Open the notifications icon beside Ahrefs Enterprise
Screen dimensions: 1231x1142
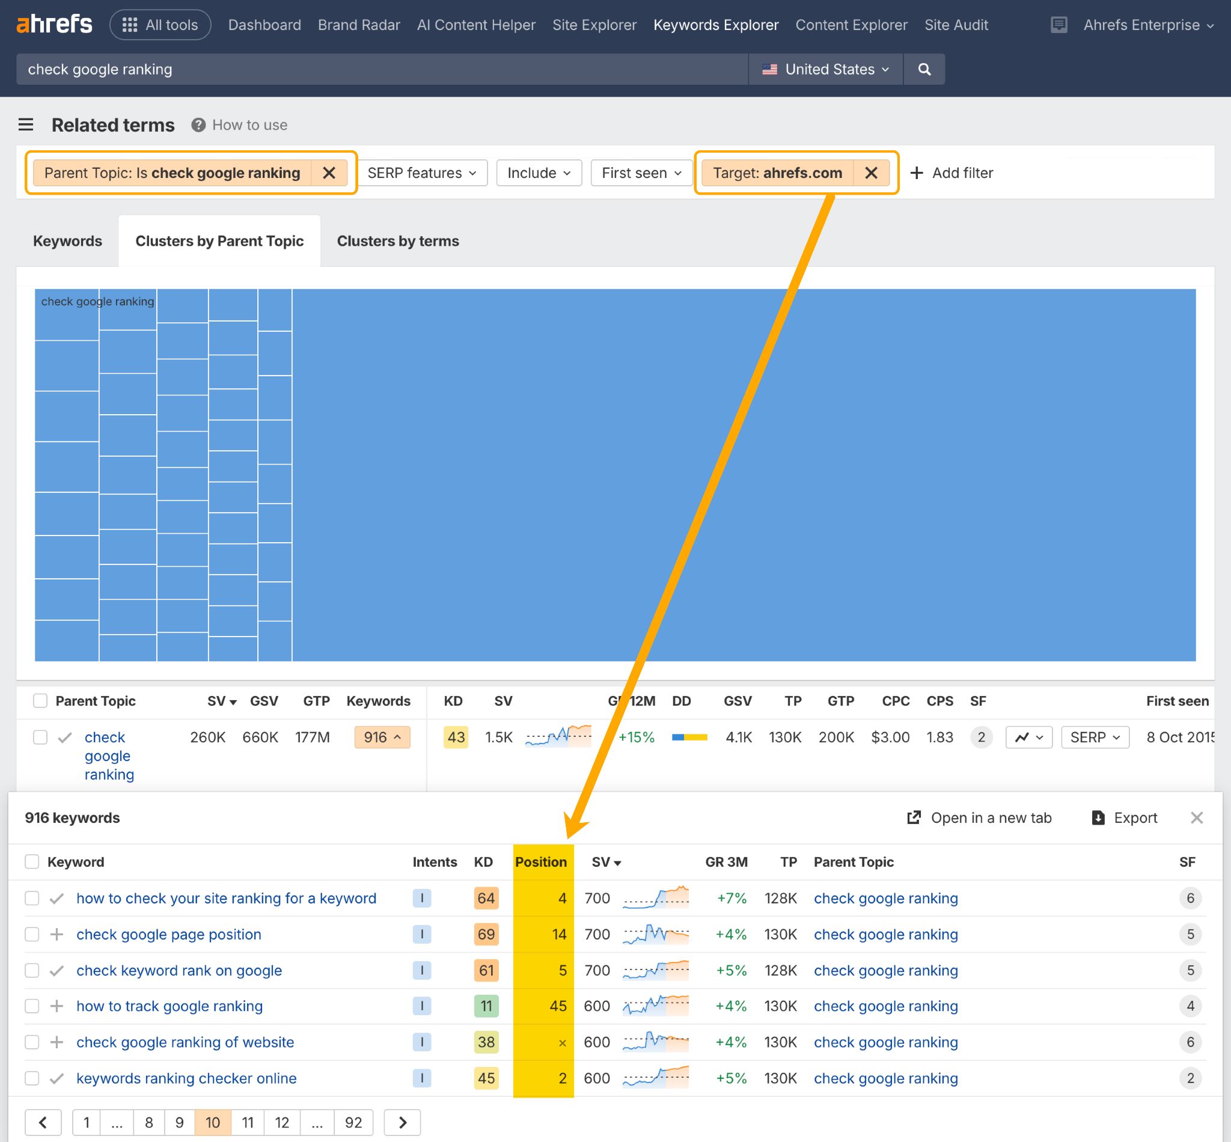1058,24
